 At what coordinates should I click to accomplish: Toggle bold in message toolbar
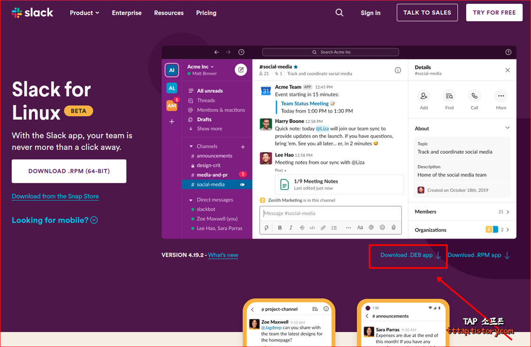coord(280,227)
